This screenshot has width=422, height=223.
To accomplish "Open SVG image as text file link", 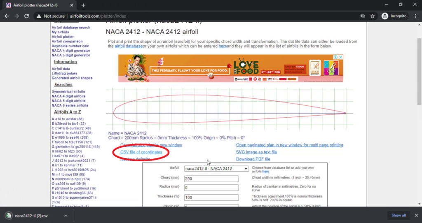I will pos(256,152).
